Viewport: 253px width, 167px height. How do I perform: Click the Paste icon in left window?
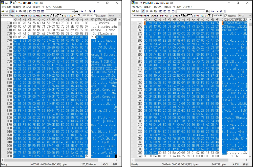pos(25,11)
